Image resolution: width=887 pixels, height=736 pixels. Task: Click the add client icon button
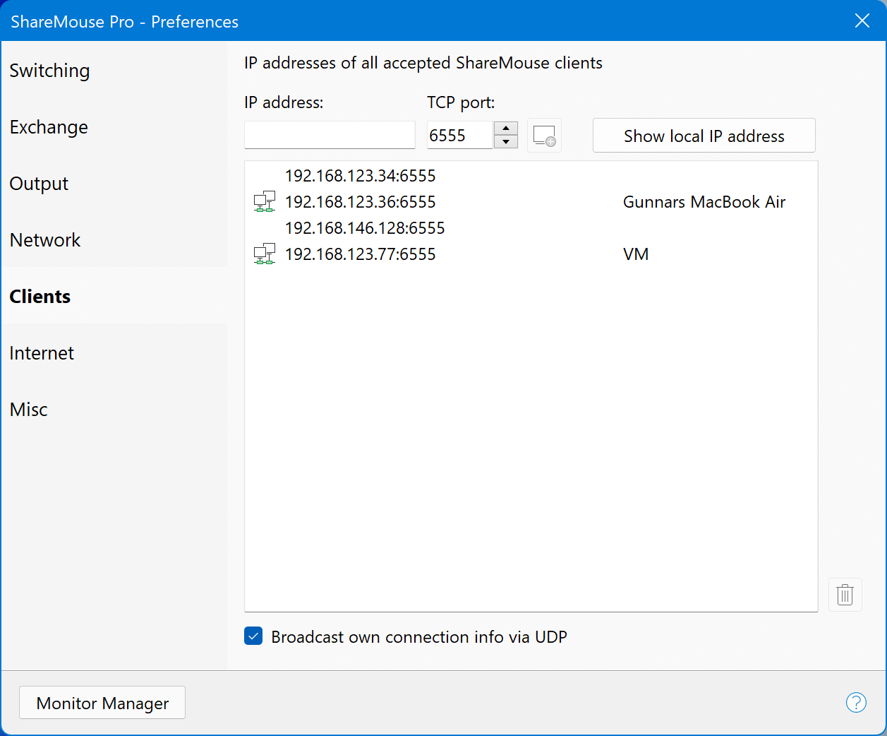tap(544, 135)
